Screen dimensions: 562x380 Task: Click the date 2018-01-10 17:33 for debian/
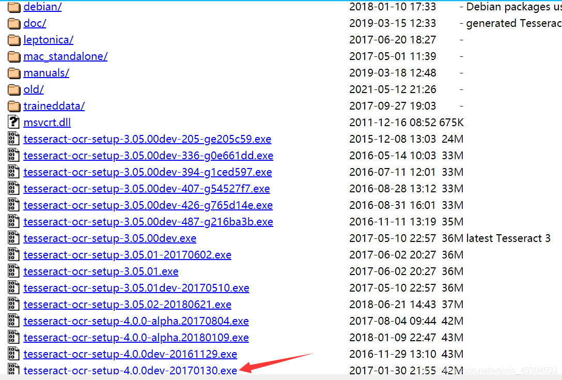pyautogui.click(x=393, y=7)
